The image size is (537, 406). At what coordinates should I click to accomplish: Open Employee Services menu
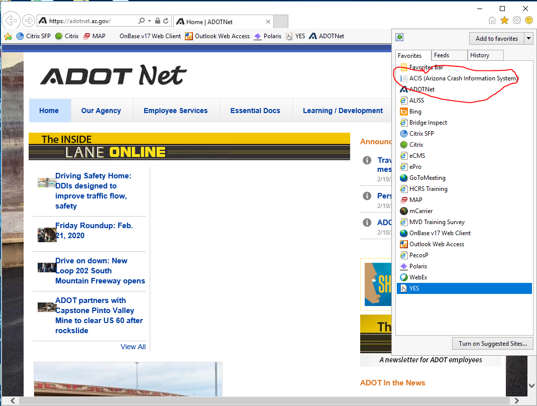coord(176,111)
